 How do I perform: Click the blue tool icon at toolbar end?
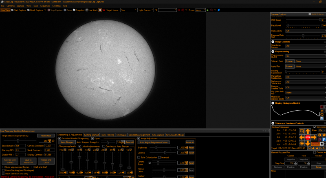click(x=219, y=10)
